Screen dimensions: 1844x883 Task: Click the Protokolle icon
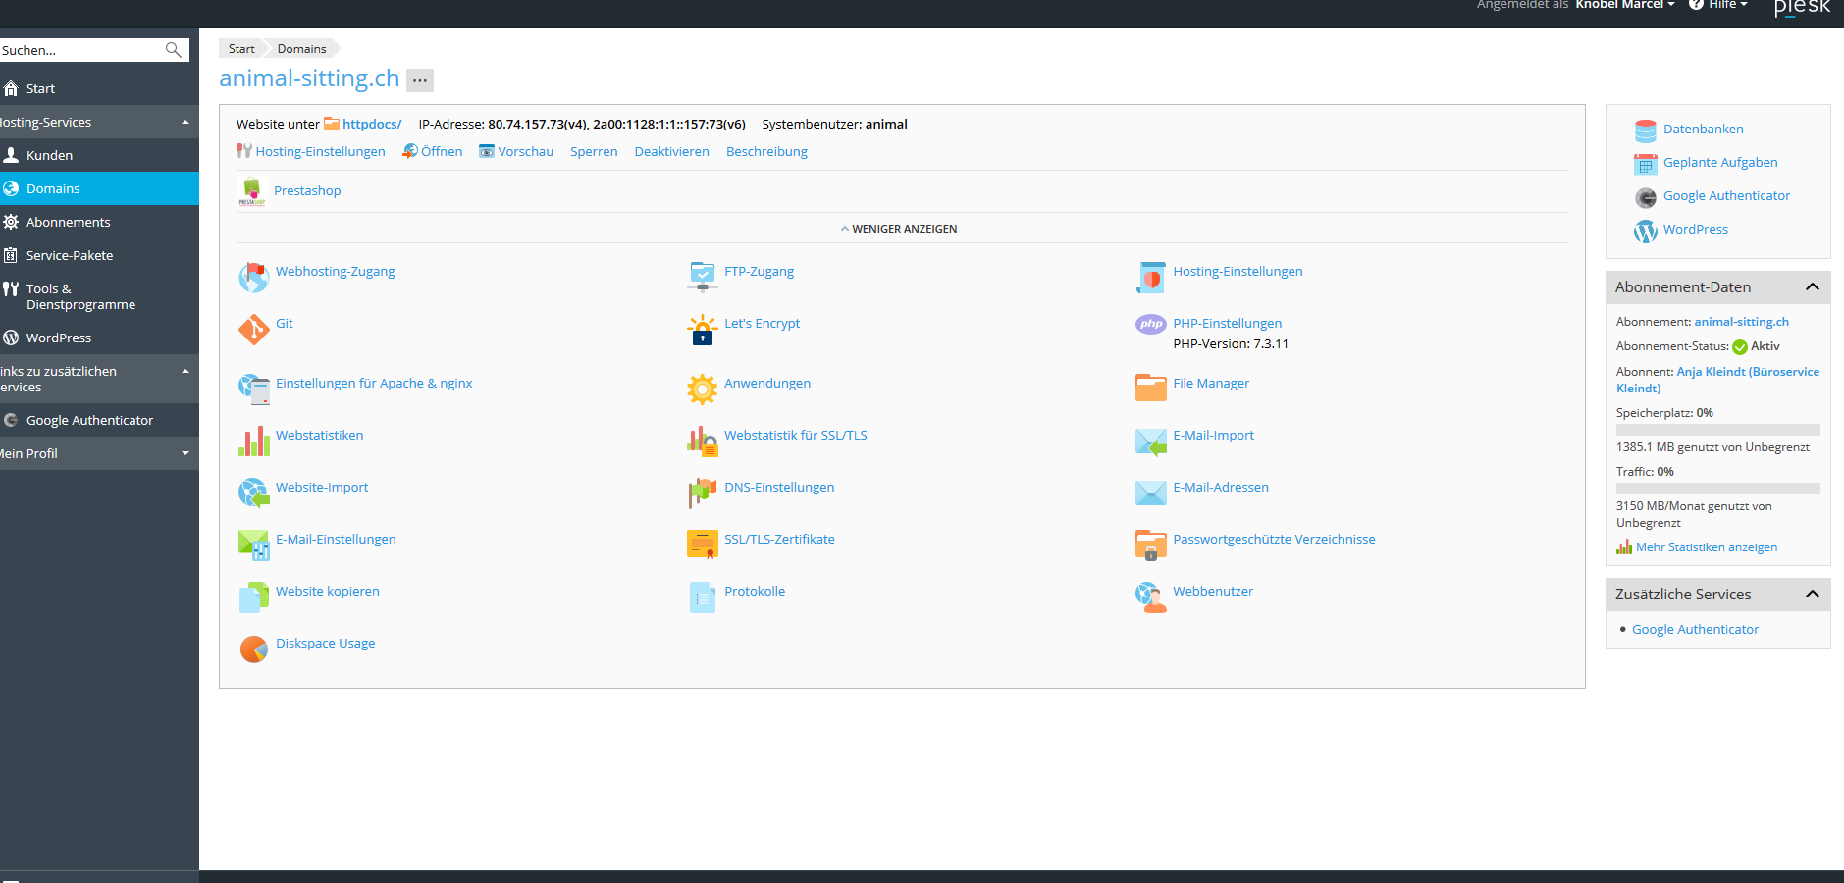point(703,597)
